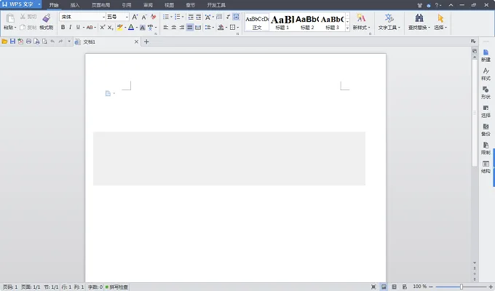Image resolution: width=495 pixels, height=291 pixels.
Task: Open the 审阅 ribbon tab
Action: click(x=148, y=5)
